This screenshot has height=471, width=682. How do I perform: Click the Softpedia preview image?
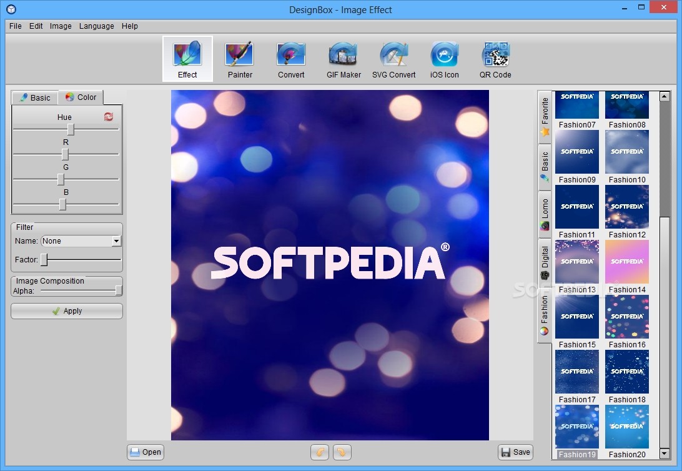330,265
